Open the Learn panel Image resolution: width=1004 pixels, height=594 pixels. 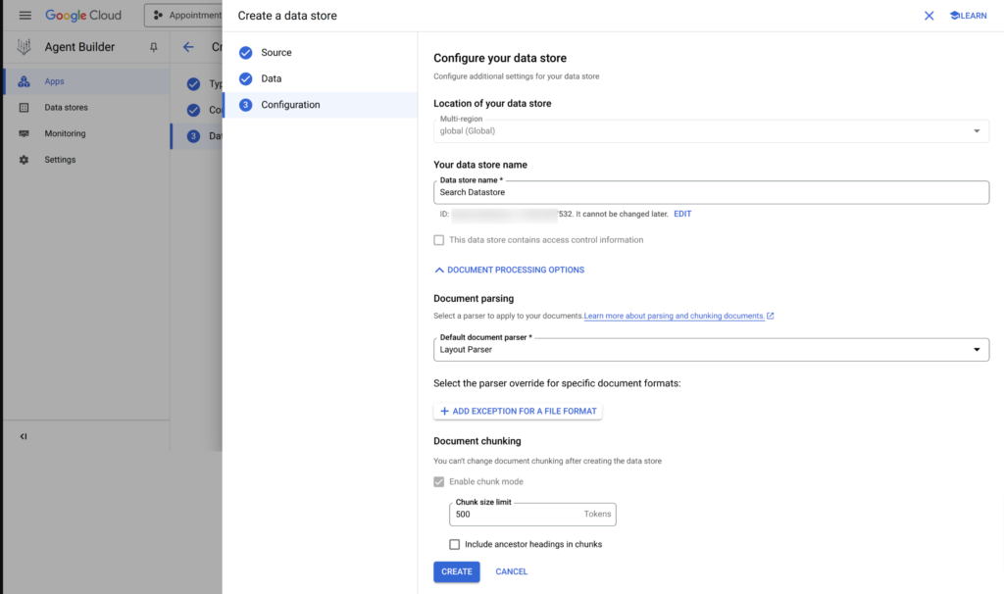click(x=968, y=16)
